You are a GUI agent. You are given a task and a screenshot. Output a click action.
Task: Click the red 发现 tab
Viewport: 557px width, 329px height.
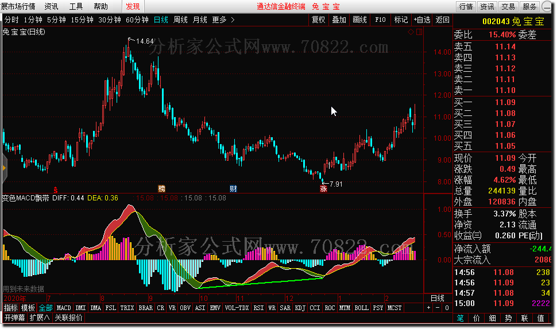133,6
